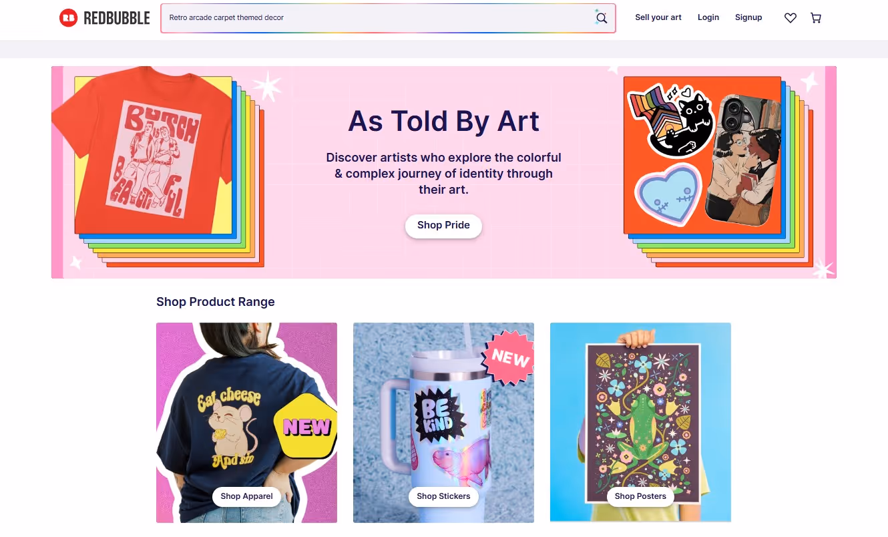
Task: Select the Shop Stickers button
Action: point(443,496)
